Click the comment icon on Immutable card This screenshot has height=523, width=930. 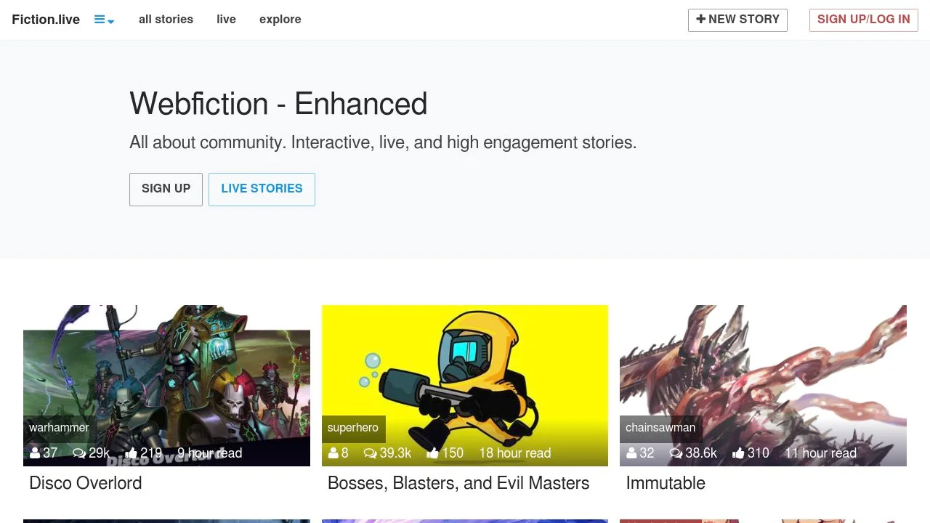point(675,453)
